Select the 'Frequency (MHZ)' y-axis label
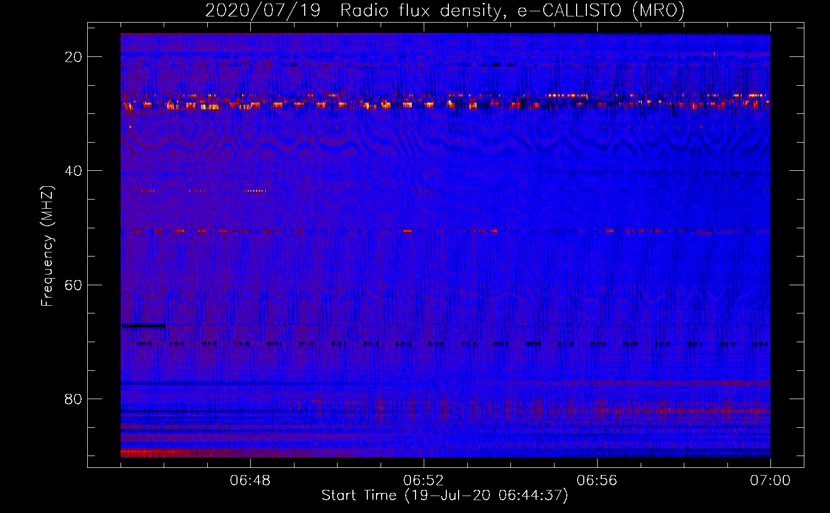Screen dimensions: 830x513 pyautogui.click(x=47, y=246)
